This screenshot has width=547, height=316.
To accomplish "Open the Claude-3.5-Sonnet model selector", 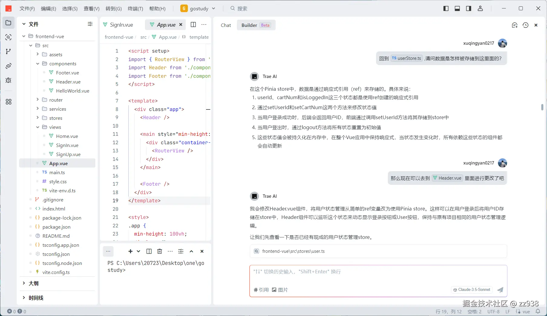I will [472, 290].
